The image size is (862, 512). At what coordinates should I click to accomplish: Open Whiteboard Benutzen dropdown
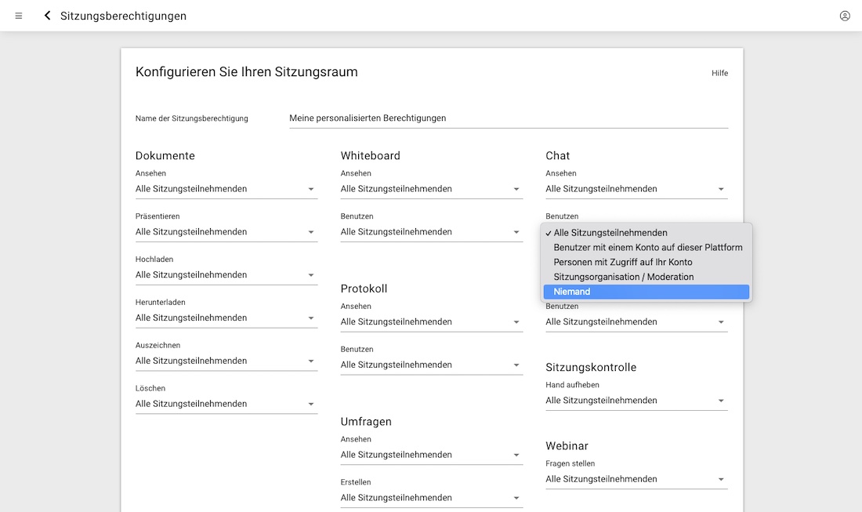[431, 232]
